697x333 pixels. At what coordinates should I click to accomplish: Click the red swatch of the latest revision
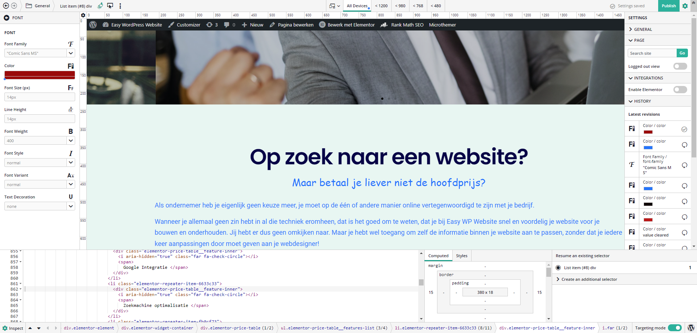[648, 132]
